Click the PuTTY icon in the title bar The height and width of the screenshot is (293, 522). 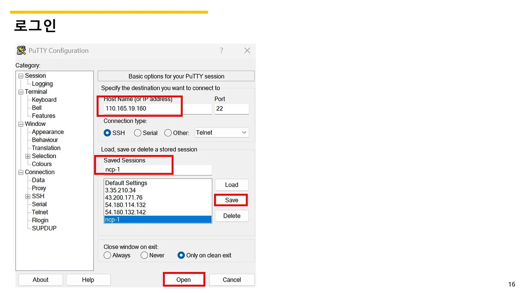coord(21,50)
